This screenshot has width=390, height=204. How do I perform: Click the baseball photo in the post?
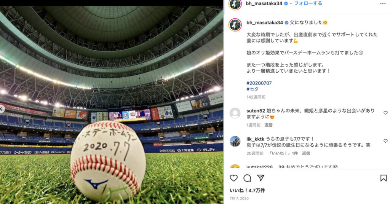[x=112, y=105]
